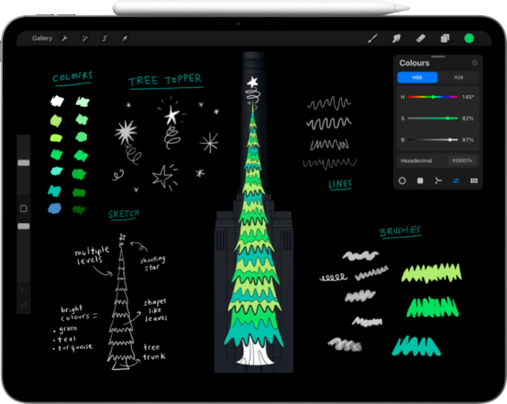Click the brush size sidebar slider handle

click(23, 163)
